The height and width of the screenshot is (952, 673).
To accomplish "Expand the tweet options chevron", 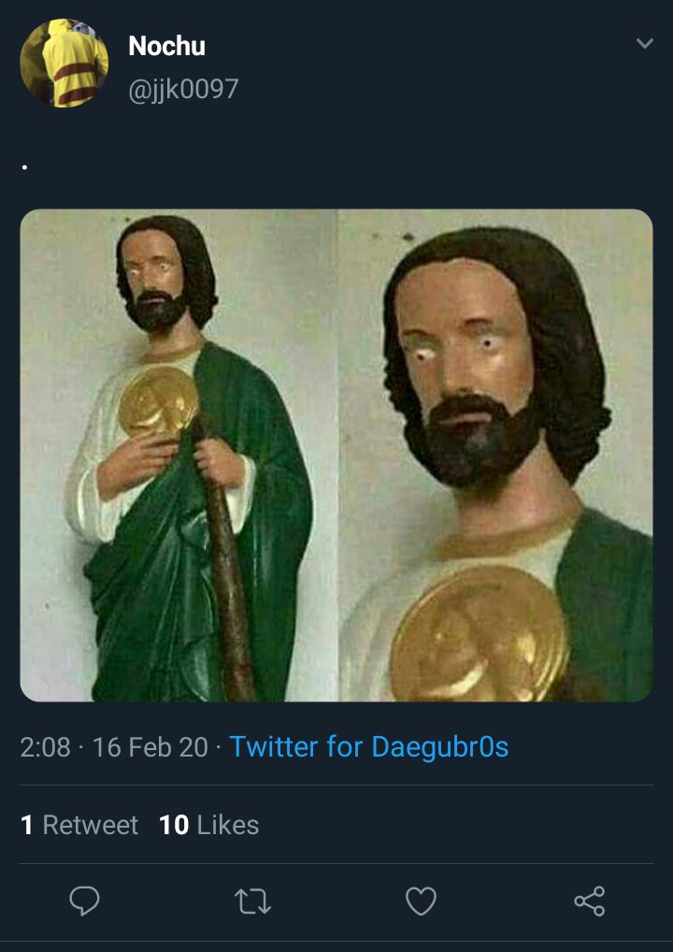I will [644, 43].
